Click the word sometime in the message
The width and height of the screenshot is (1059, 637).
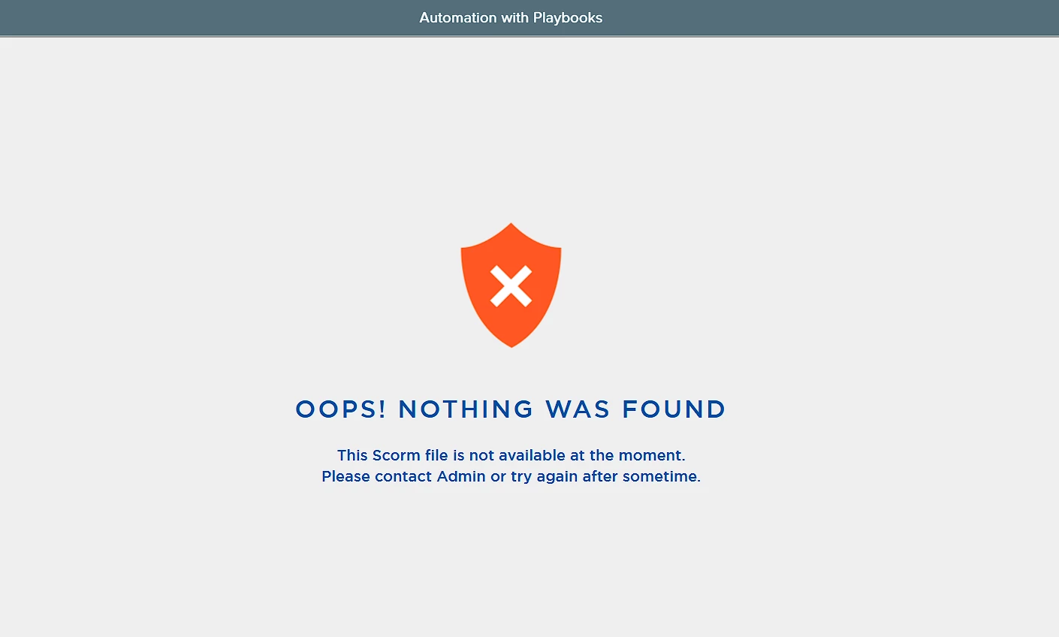click(661, 476)
